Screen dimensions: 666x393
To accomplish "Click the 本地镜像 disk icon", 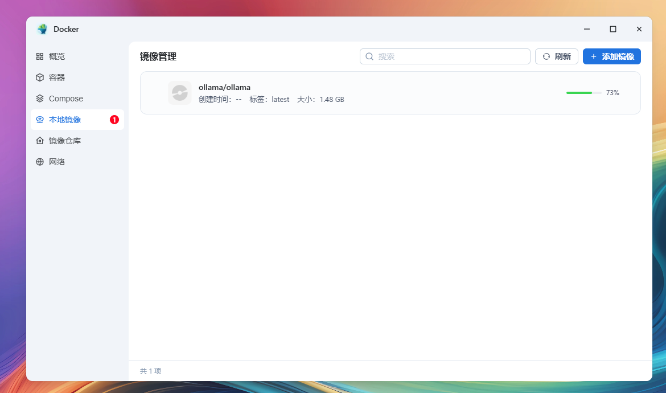I will coord(40,120).
